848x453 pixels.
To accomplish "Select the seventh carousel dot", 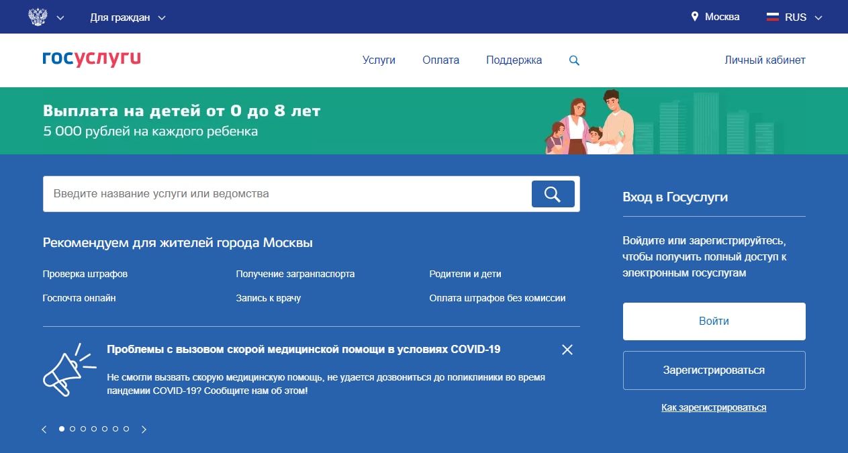I will click(x=126, y=428).
